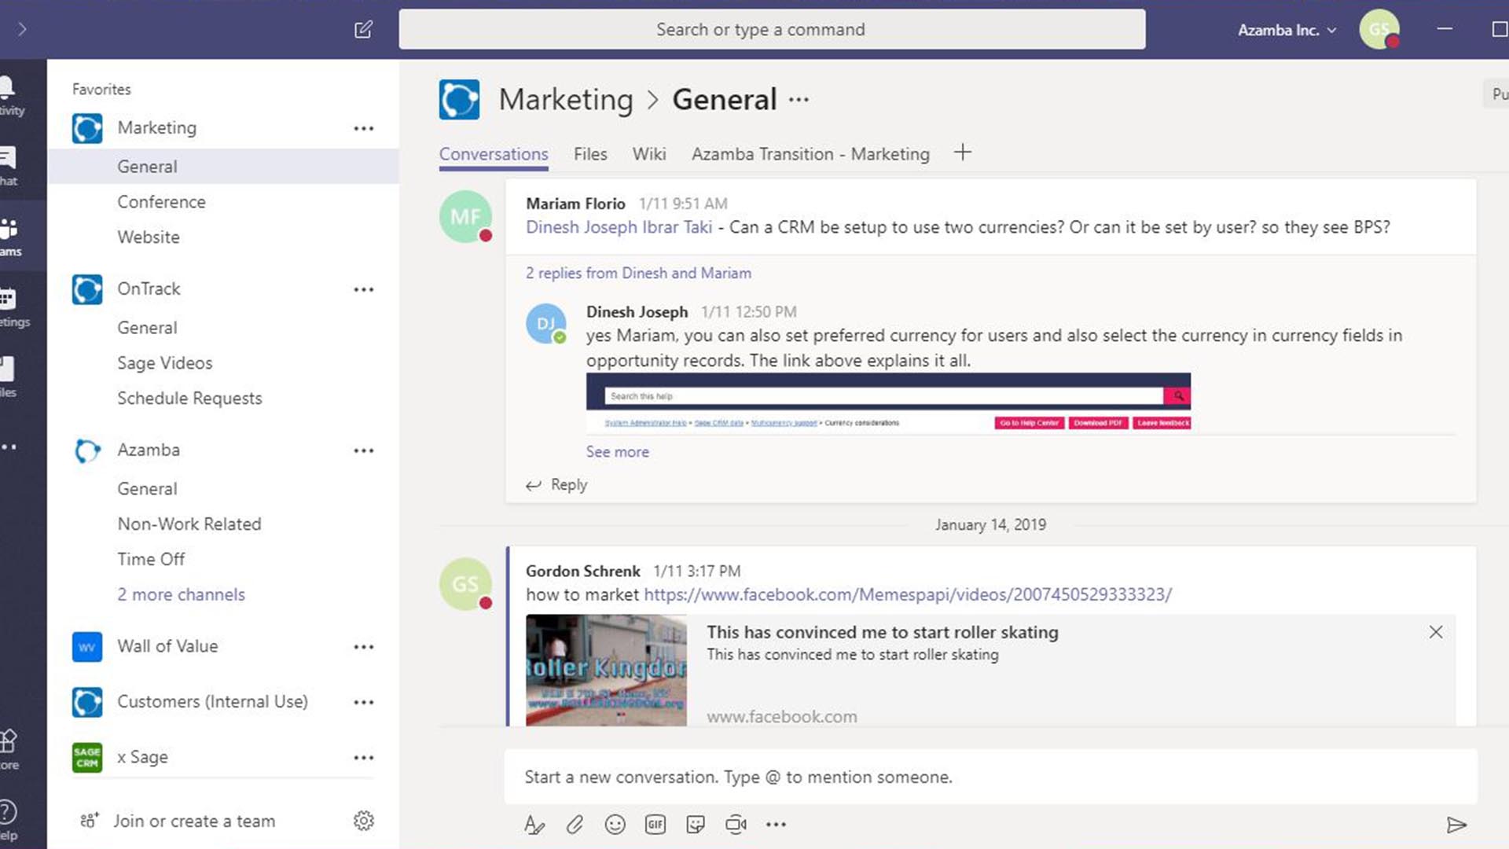Open Customers (Internal Use) more options ellipsis
The height and width of the screenshot is (849, 1509).
pos(364,702)
